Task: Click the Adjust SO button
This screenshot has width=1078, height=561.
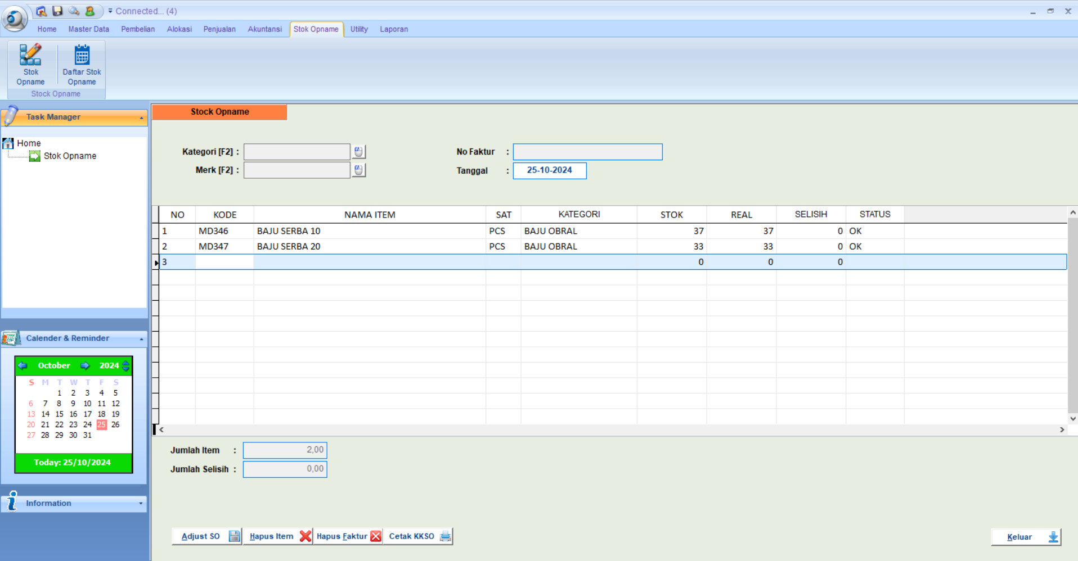Action: coord(207,536)
